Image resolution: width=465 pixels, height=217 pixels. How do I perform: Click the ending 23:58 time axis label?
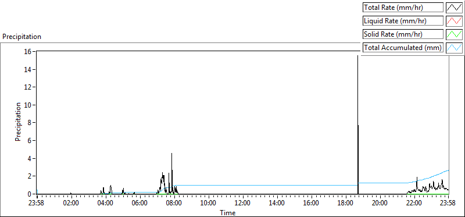[x=448, y=204]
